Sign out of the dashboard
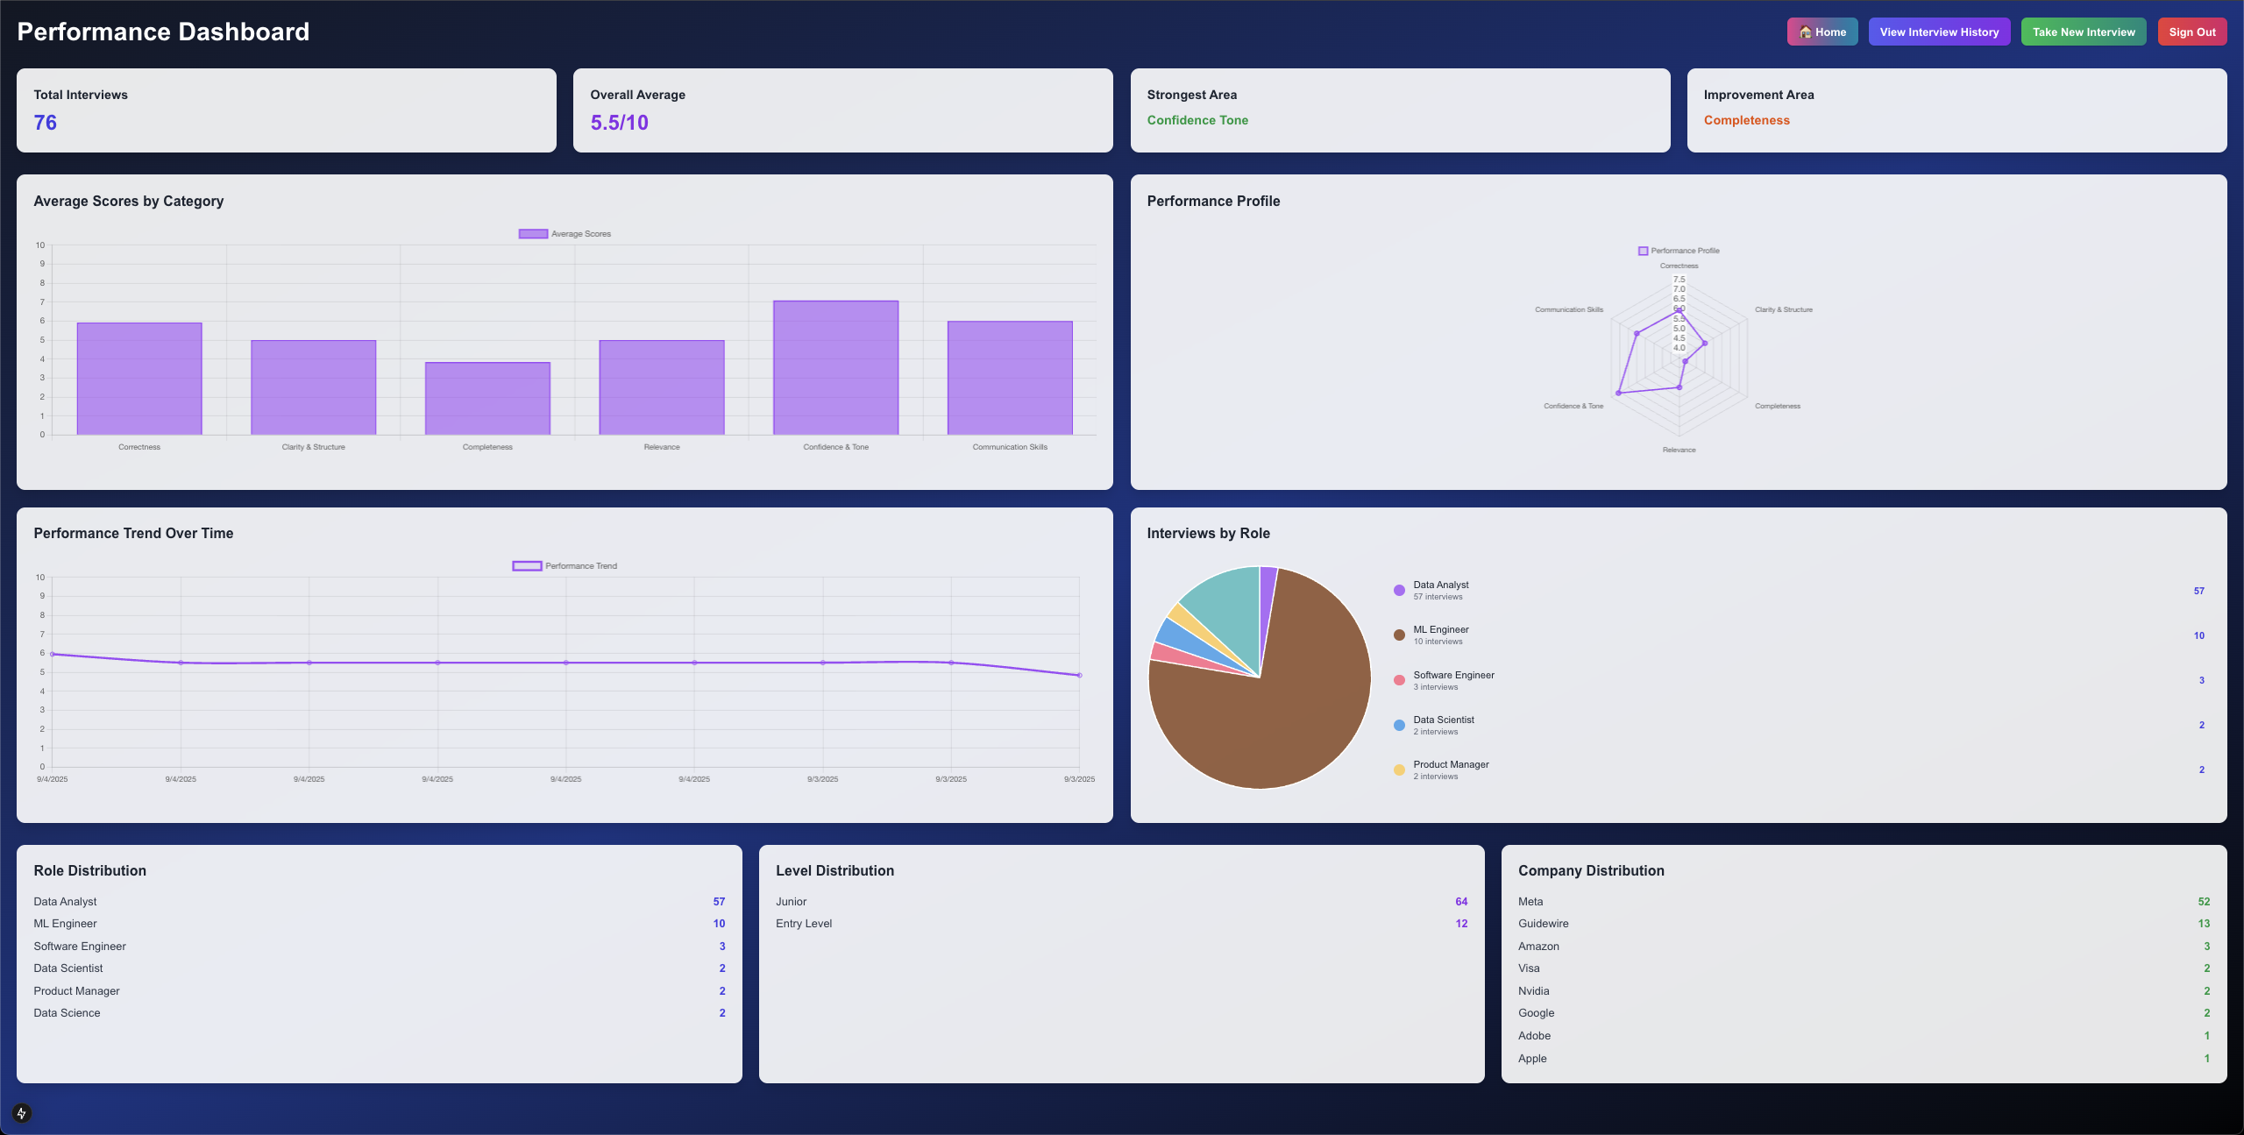2244x1135 pixels. (x=2191, y=32)
